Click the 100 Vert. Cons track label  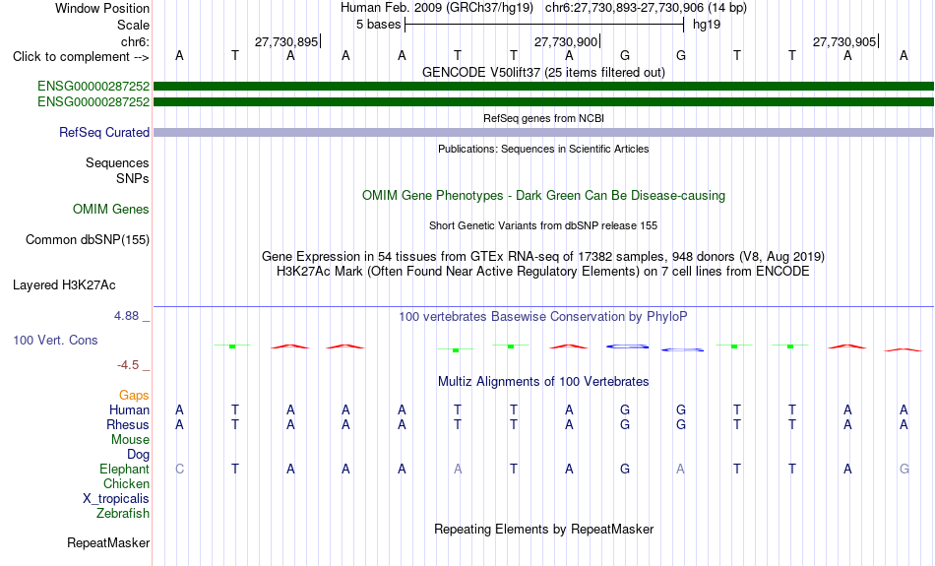click(55, 340)
